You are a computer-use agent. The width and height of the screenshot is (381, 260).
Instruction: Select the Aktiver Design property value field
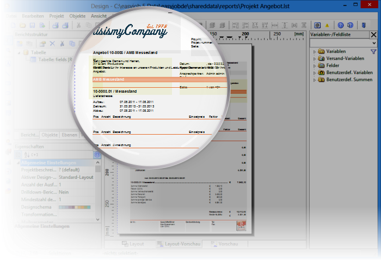(76, 177)
